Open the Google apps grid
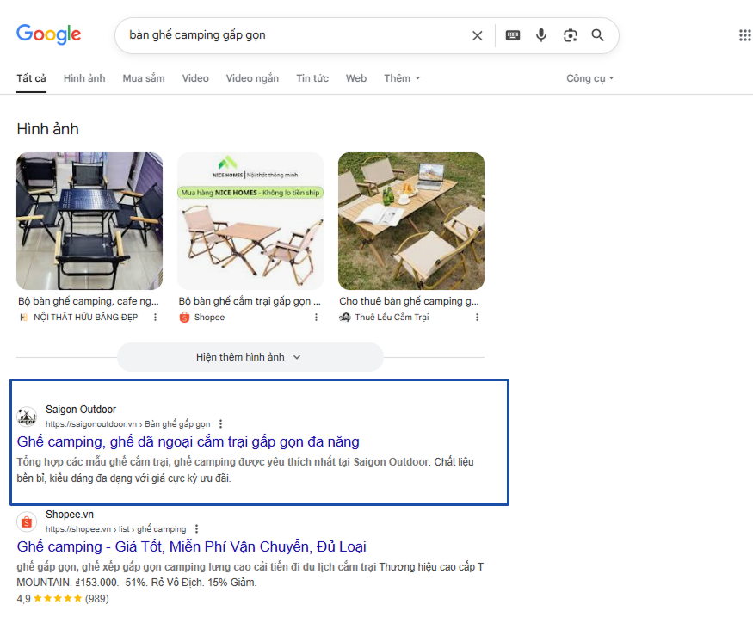The image size is (753, 617). click(x=745, y=35)
